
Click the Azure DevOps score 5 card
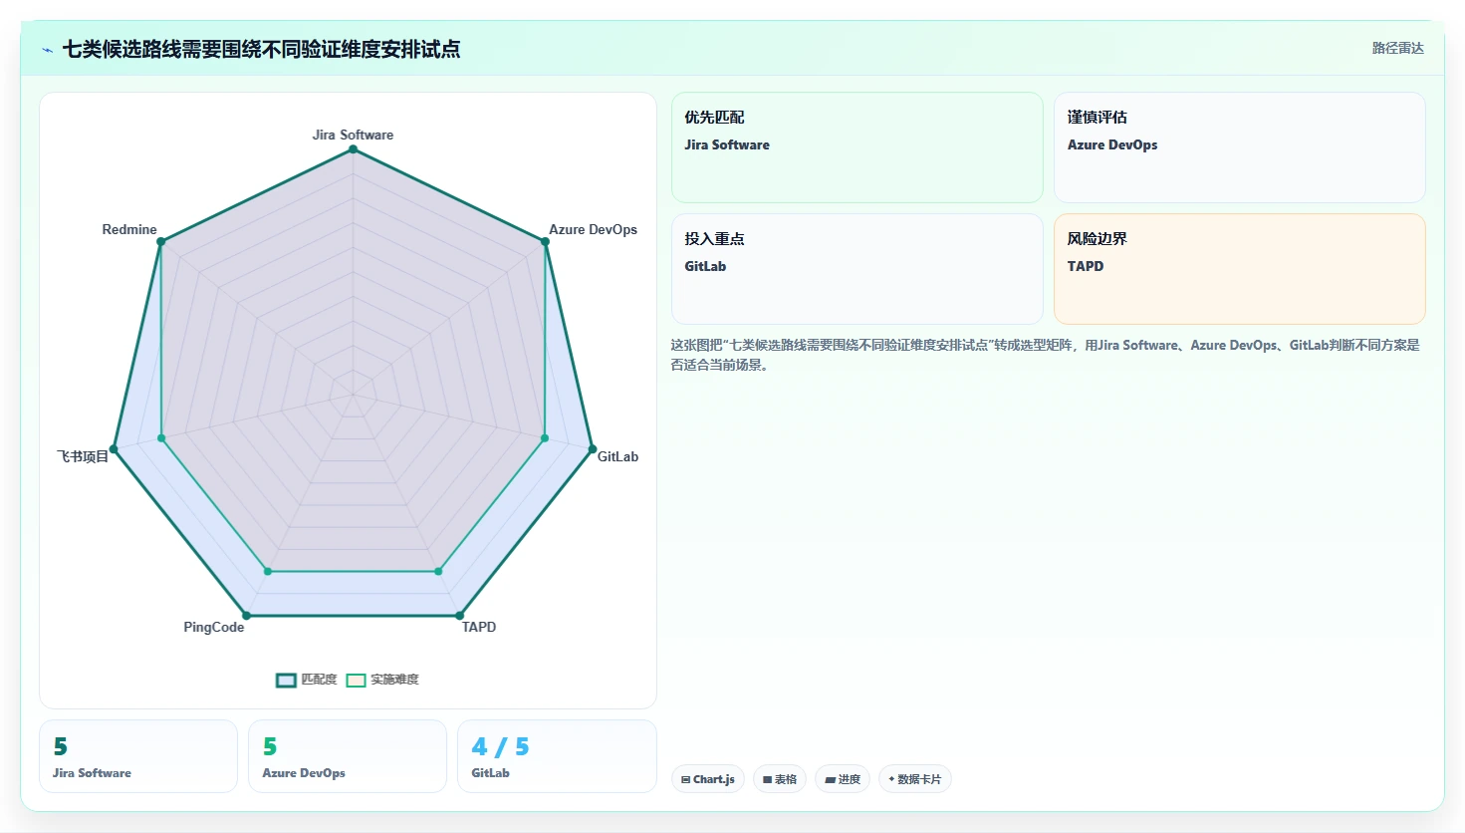point(348,756)
